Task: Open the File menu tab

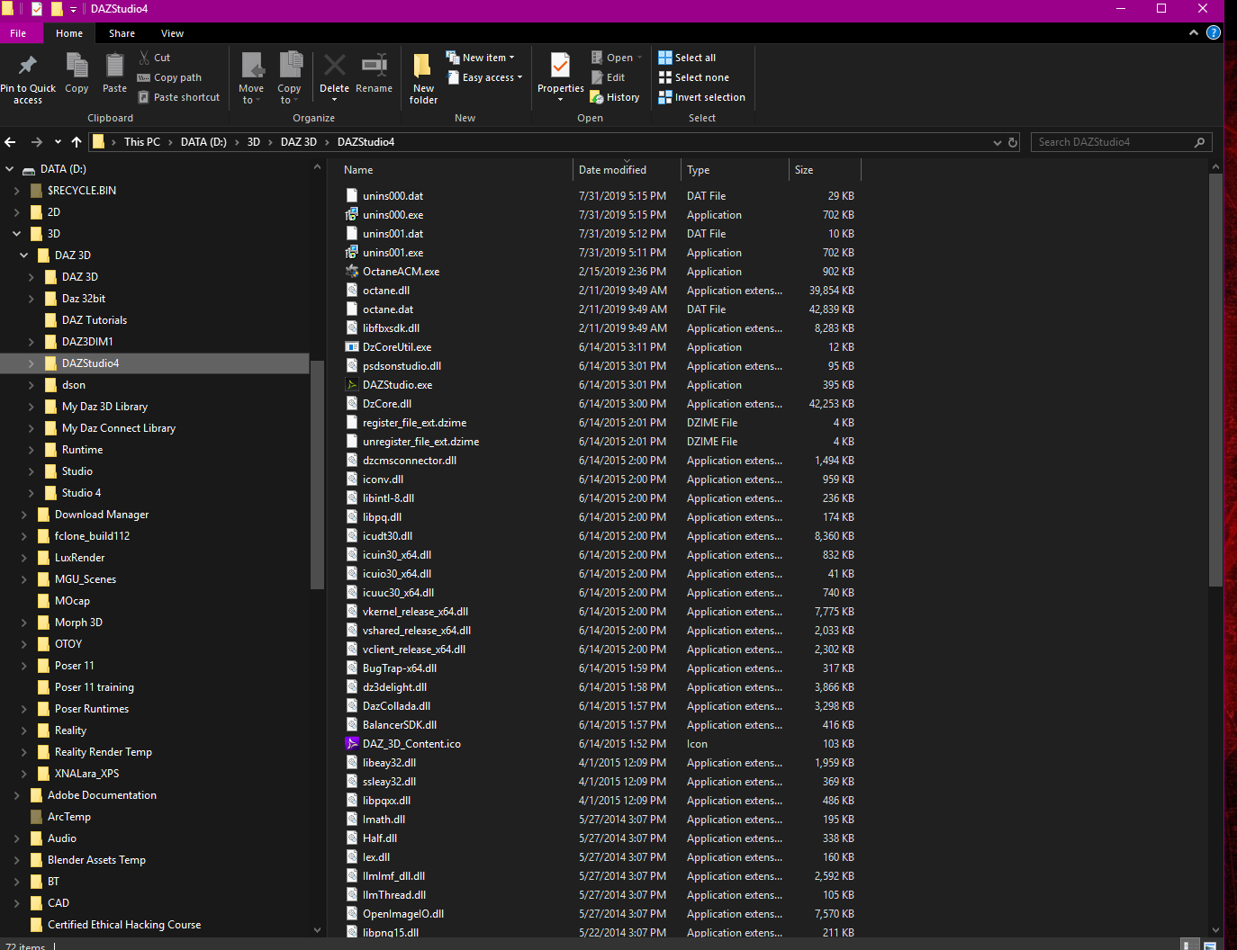Action: pos(18,33)
